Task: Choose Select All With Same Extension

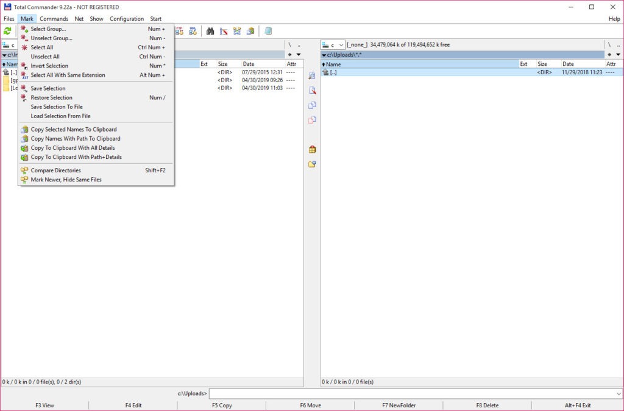Action: click(x=96, y=75)
